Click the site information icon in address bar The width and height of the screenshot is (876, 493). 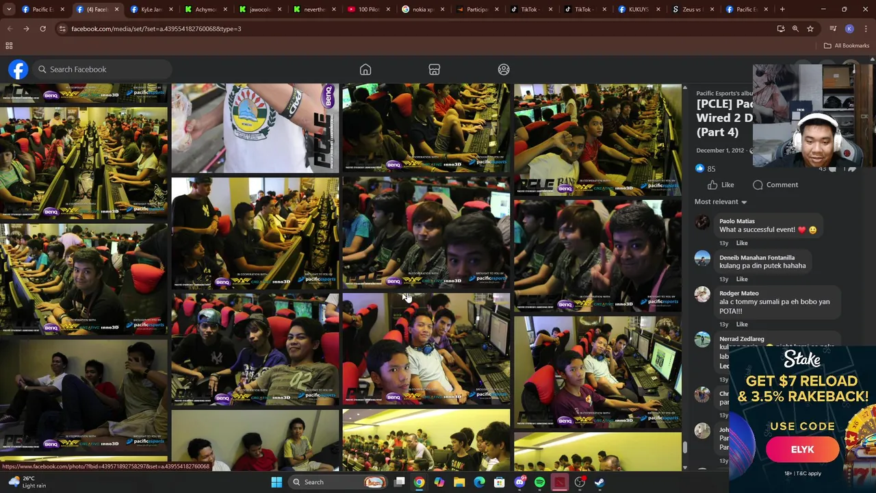[62, 29]
